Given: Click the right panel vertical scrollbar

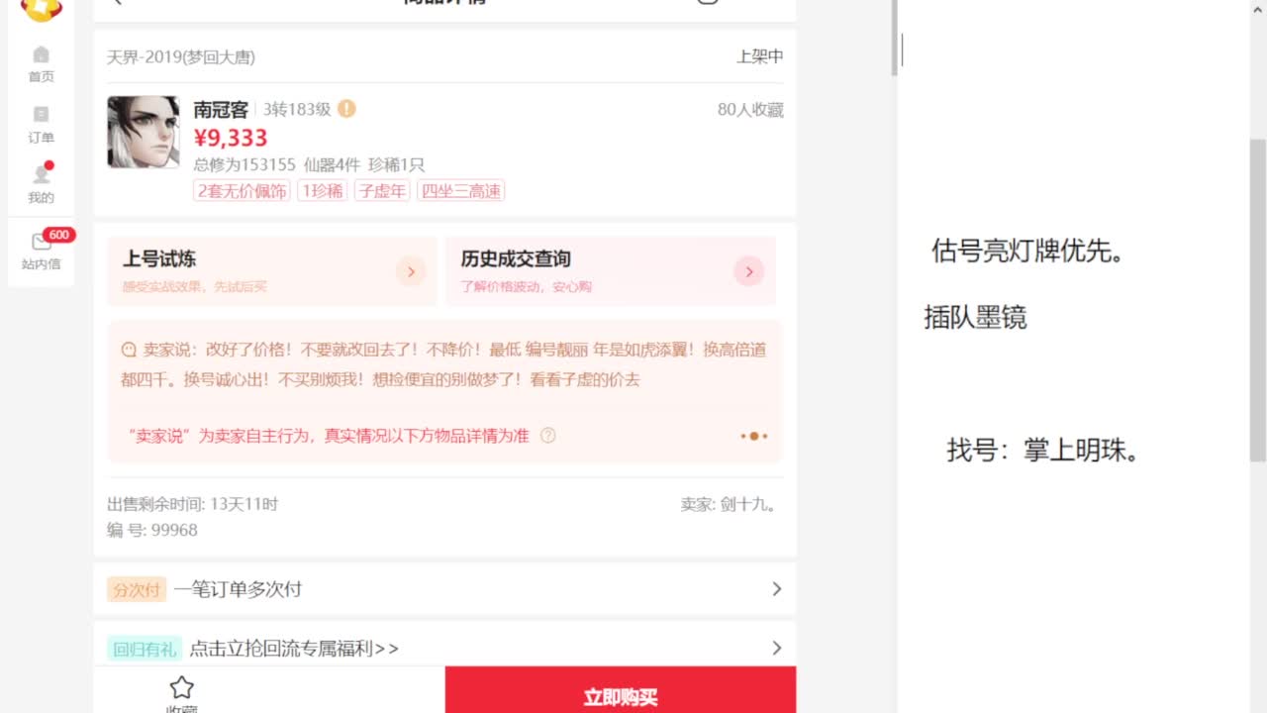Looking at the screenshot, I should coord(1258,300).
